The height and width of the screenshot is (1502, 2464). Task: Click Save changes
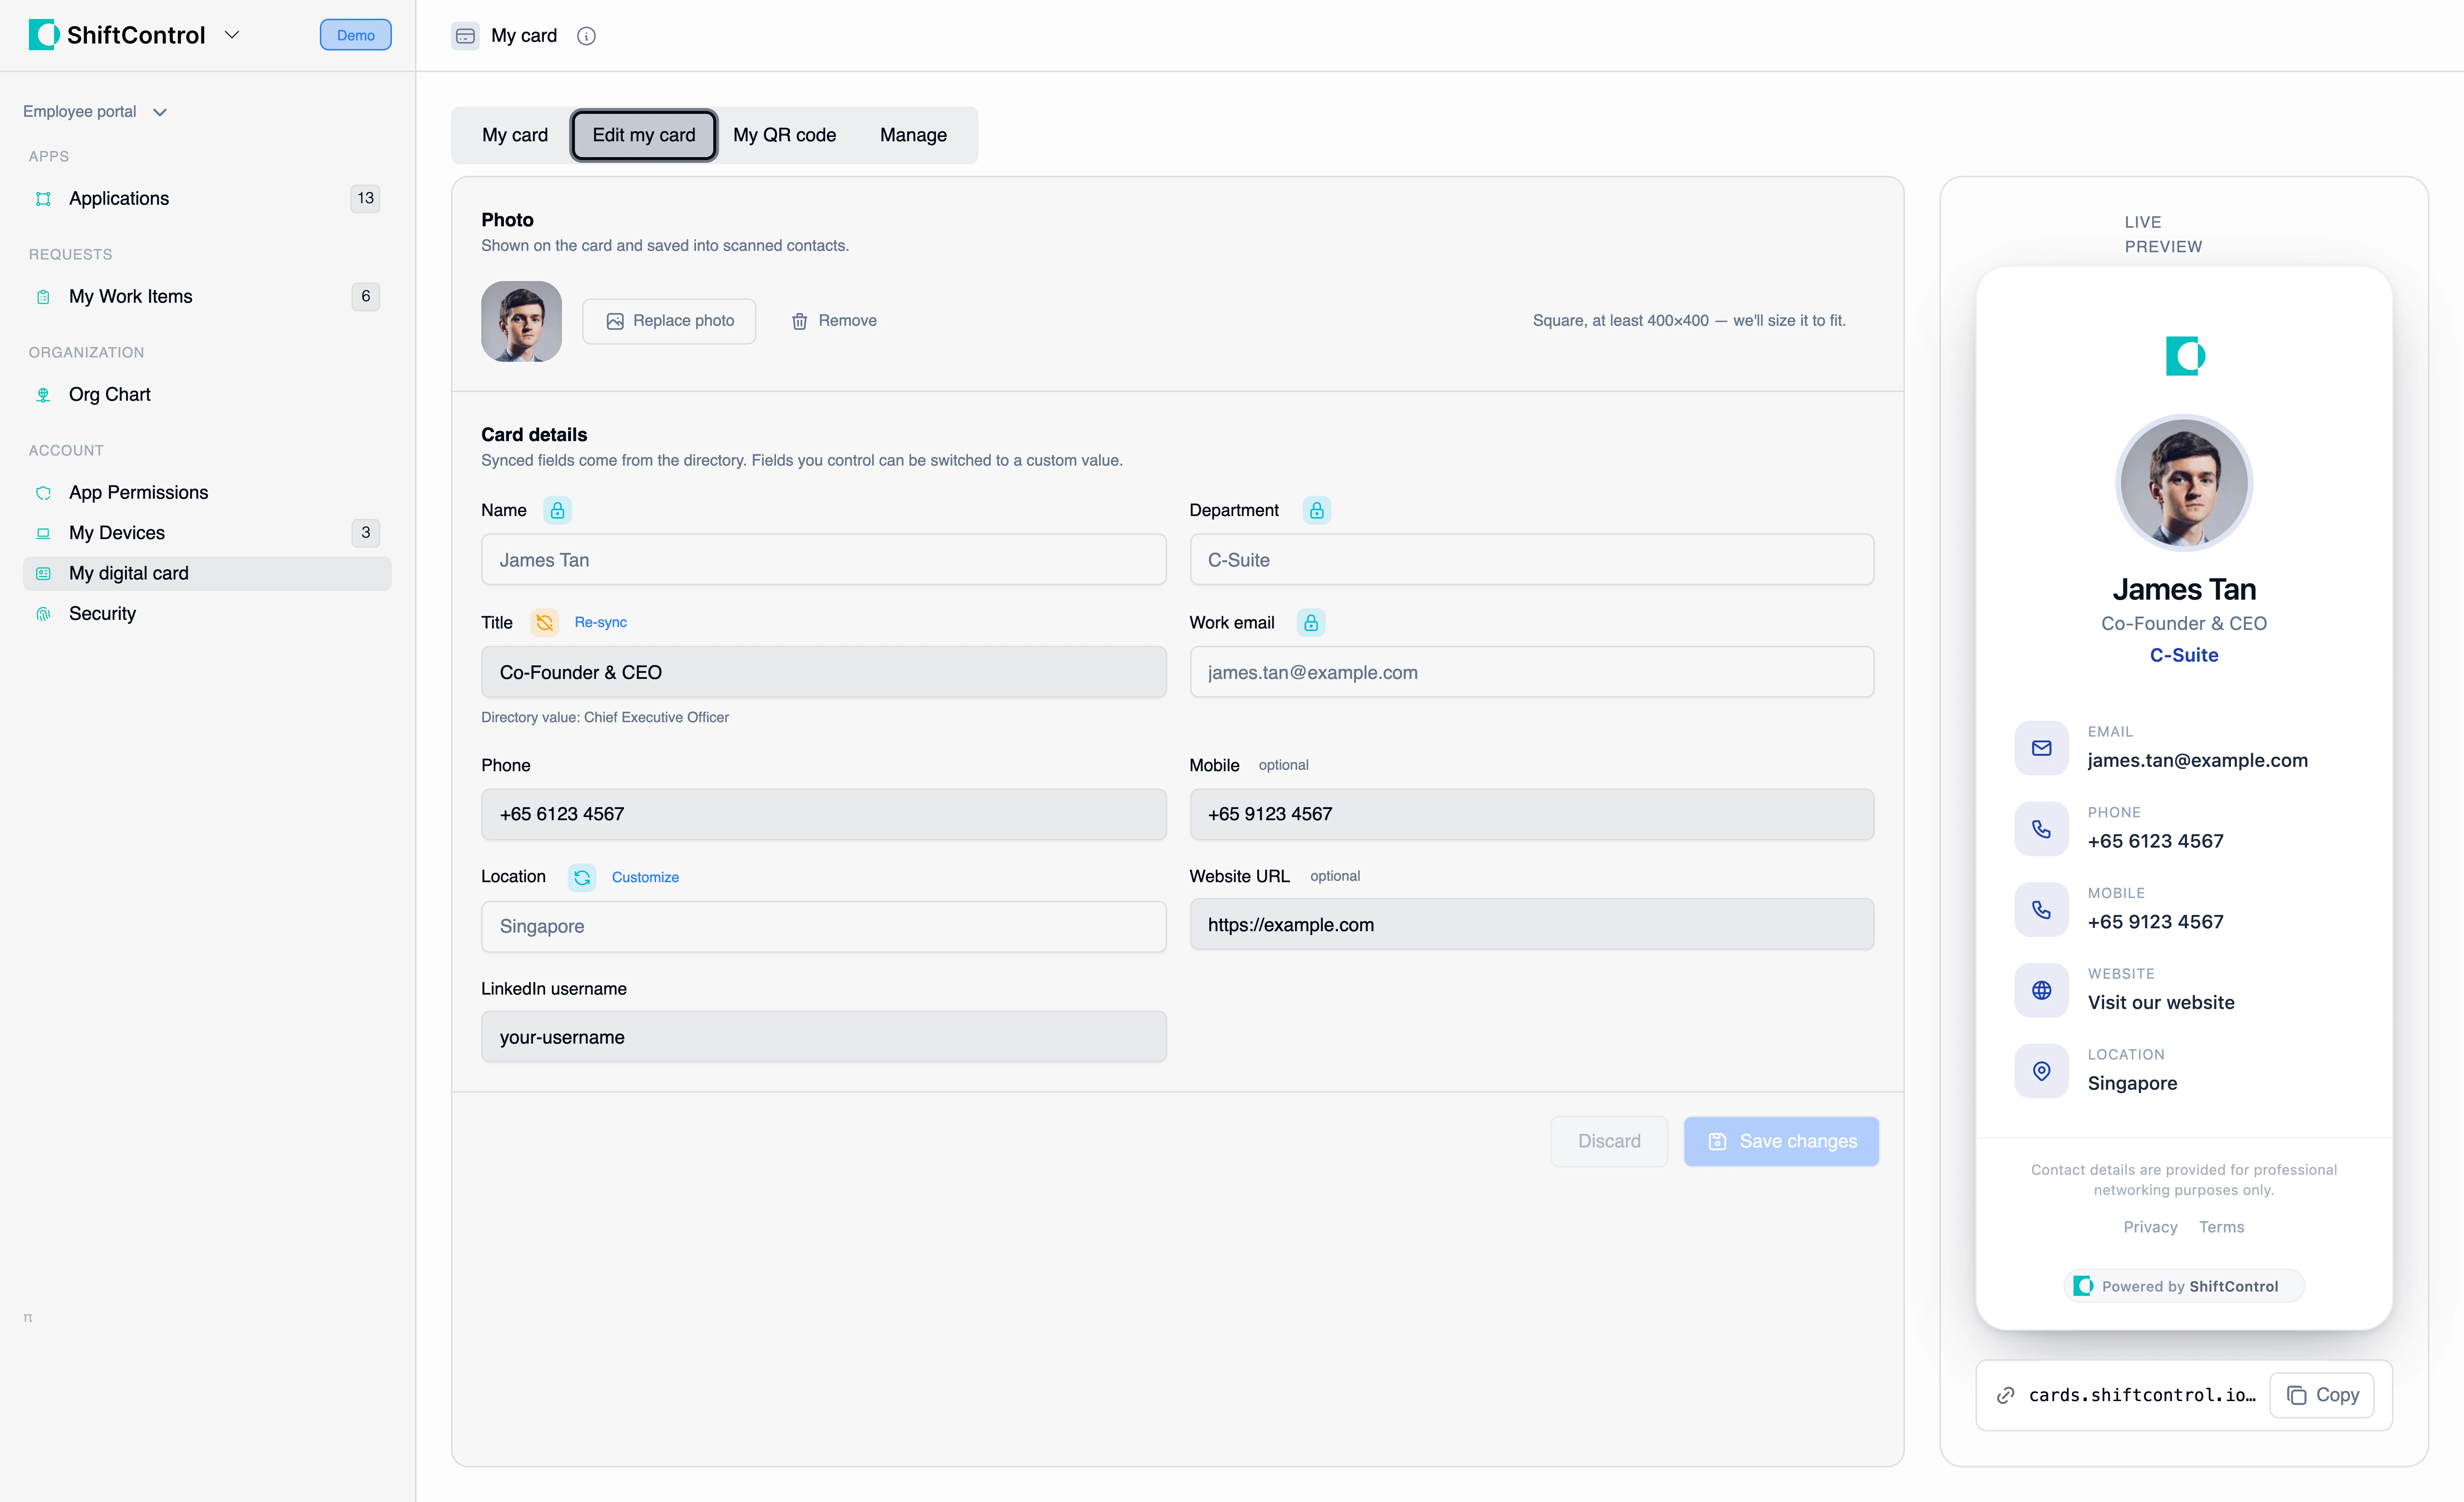(1781, 1142)
